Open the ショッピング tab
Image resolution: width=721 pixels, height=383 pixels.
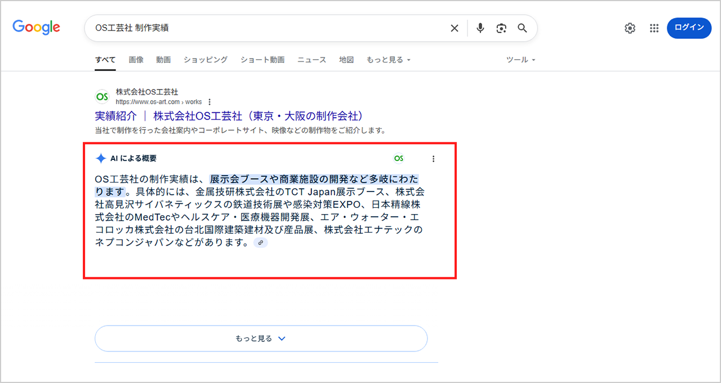tap(206, 60)
